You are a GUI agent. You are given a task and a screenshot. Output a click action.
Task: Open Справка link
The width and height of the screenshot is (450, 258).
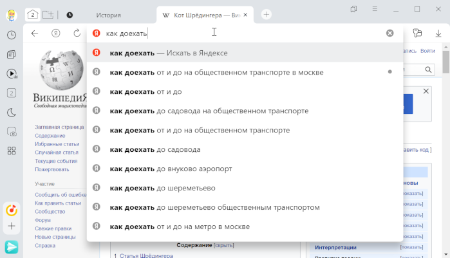[x=45, y=245]
